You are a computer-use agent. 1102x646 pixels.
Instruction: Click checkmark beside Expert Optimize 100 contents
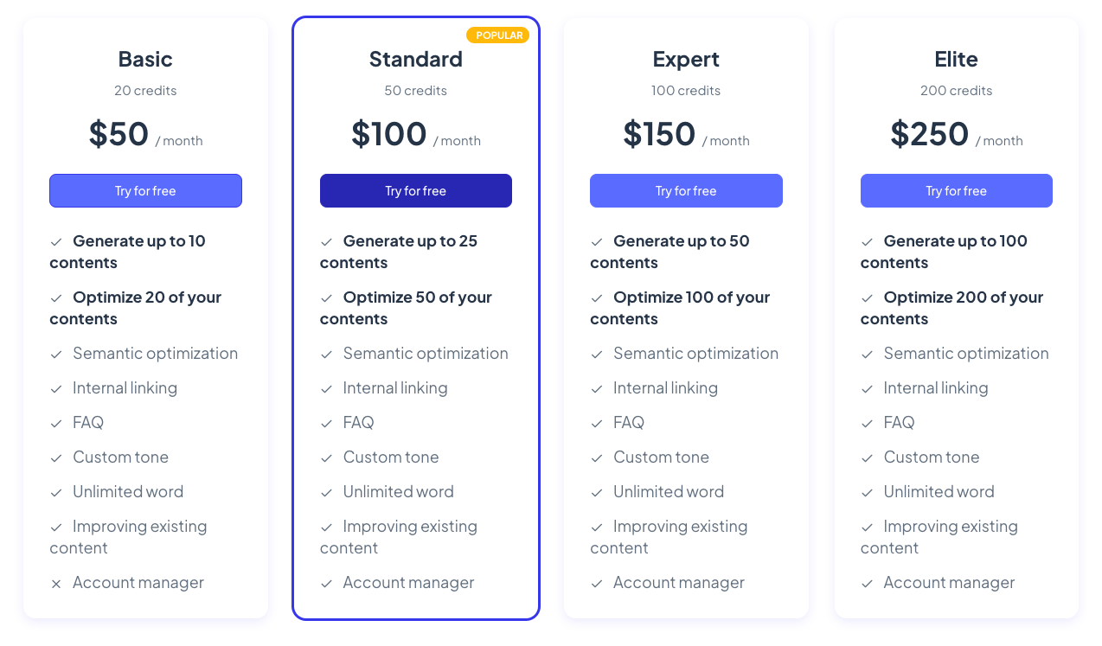tap(597, 298)
